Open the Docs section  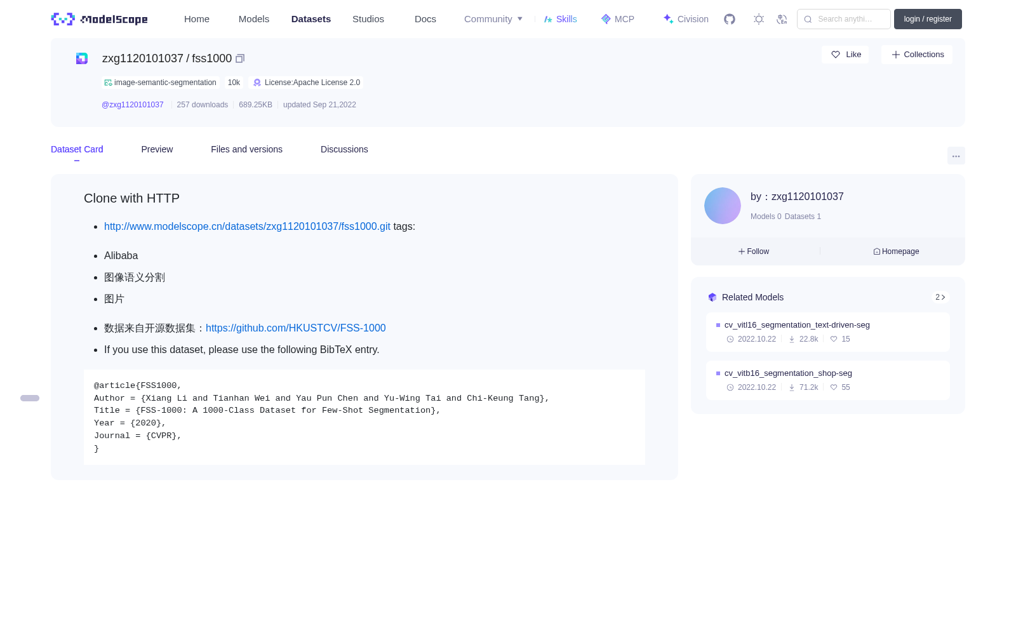[x=425, y=19]
